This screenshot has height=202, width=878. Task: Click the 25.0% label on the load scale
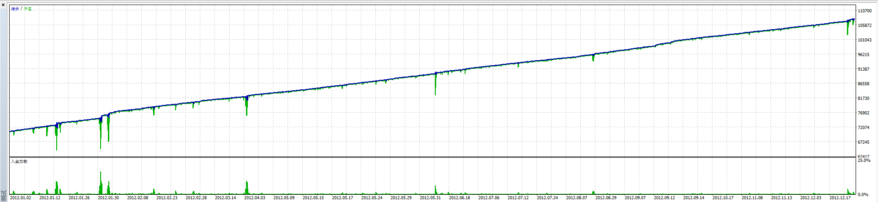point(864,161)
